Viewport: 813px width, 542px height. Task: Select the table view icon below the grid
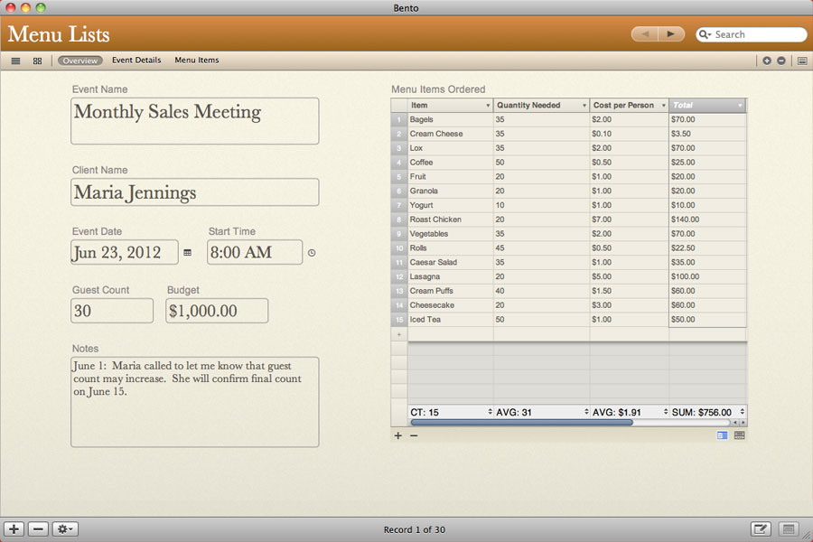tap(739, 435)
